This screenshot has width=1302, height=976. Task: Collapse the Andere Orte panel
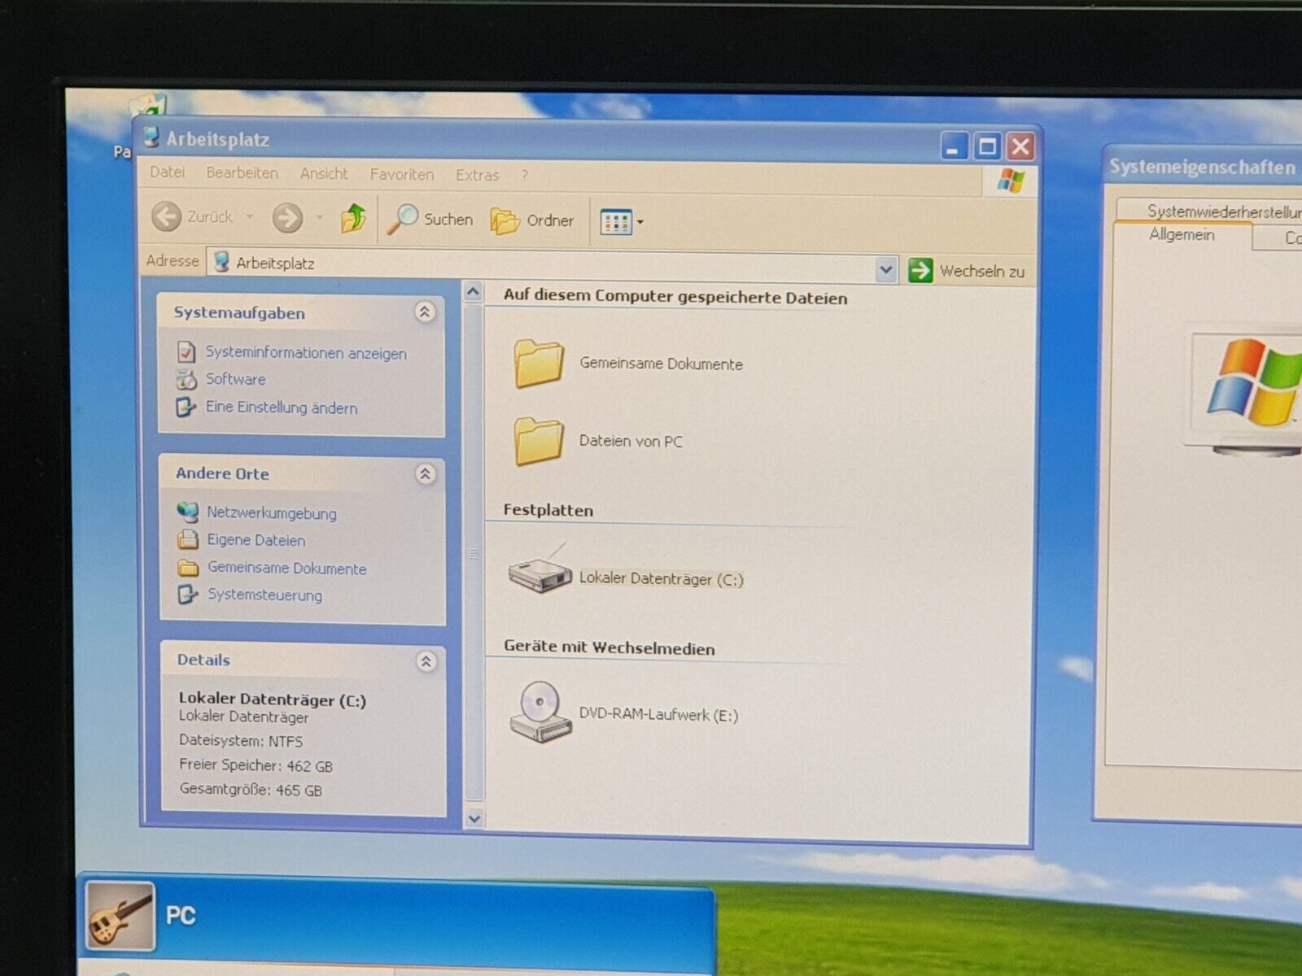coord(425,473)
